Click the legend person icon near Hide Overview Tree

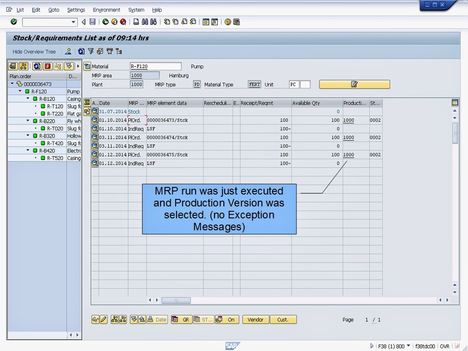[68, 51]
